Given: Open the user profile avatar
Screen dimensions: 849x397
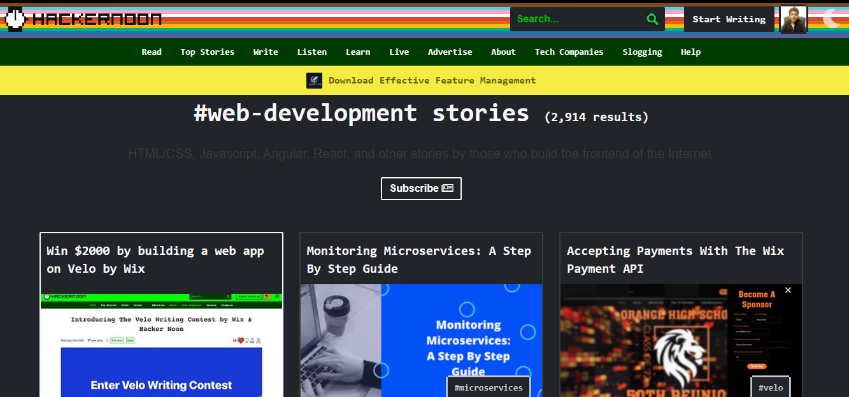Looking at the screenshot, I should pyautogui.click(x=794, y=20).
